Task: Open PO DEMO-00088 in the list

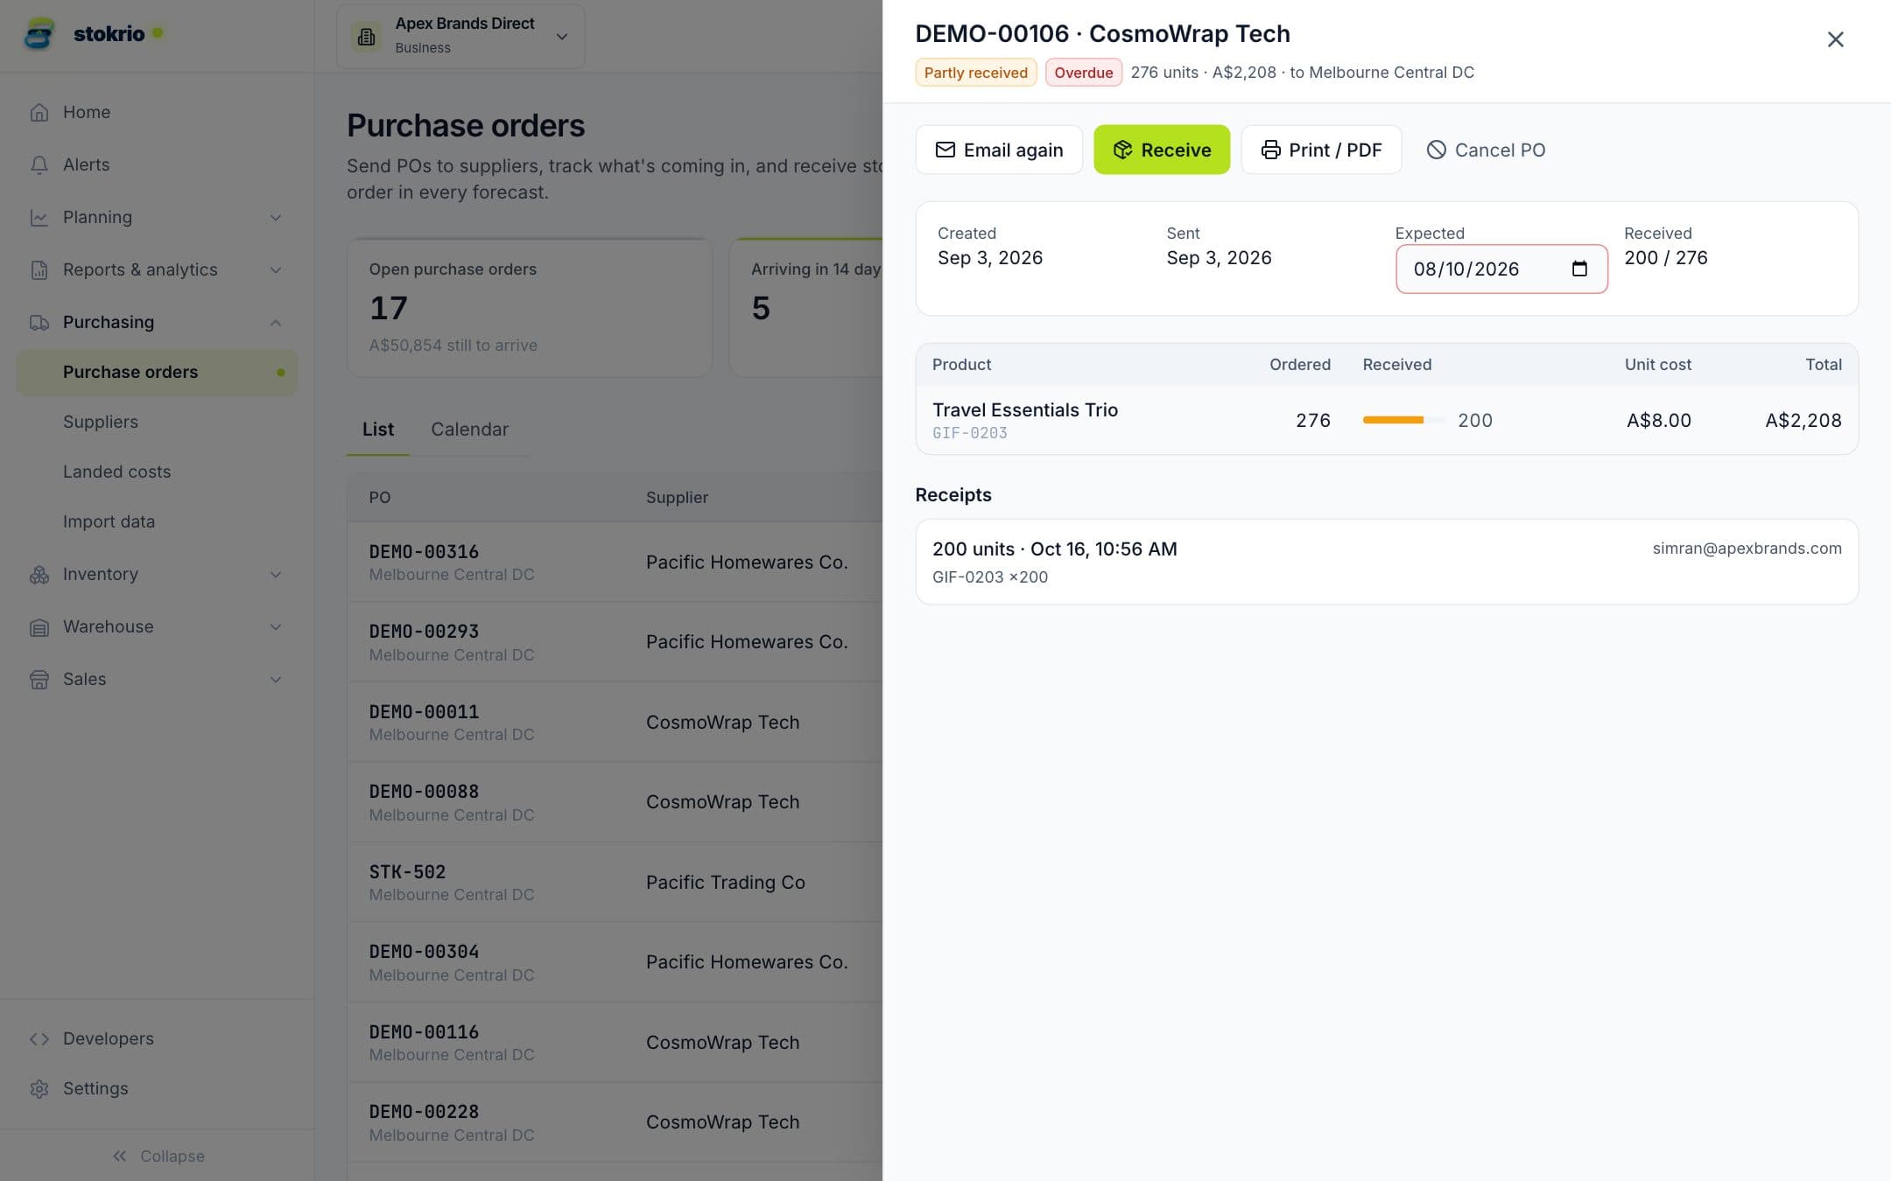Action: click(x=424, y=792)
